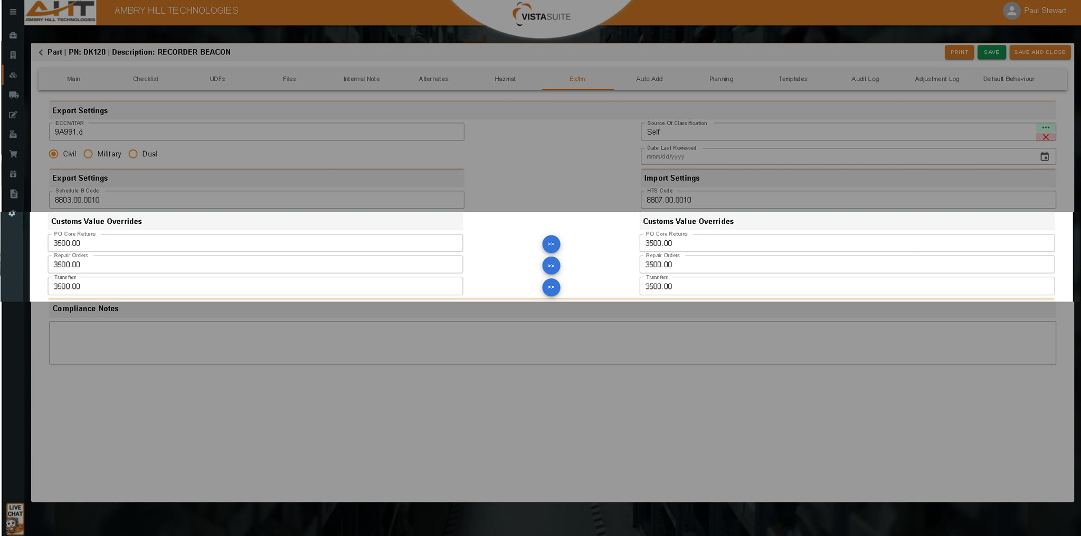The width and height of the screenshot is (1081, 536).
Task: Click the truck icon in the sidebar
Action: pyautogui.click(x=14, y=95)
